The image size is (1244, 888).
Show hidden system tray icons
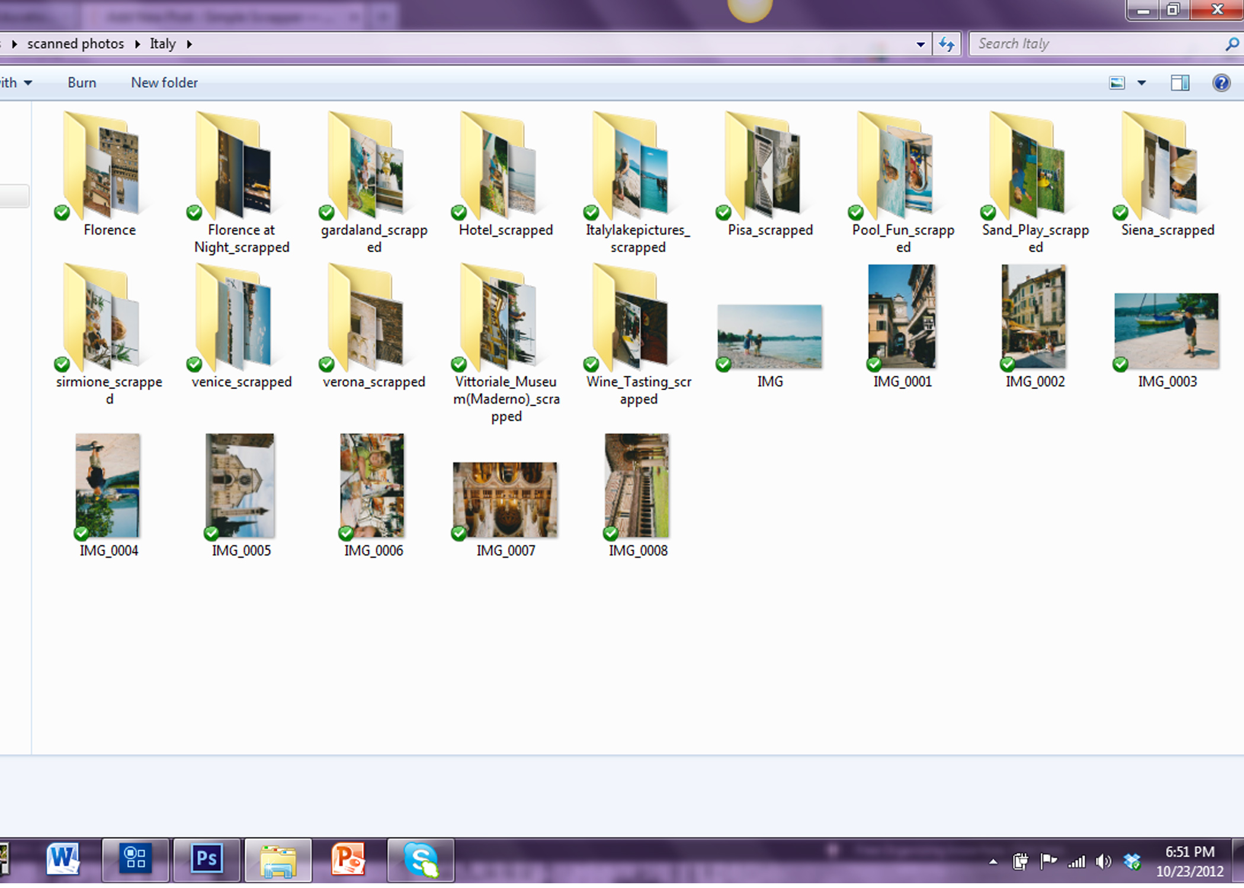(993, 862)
